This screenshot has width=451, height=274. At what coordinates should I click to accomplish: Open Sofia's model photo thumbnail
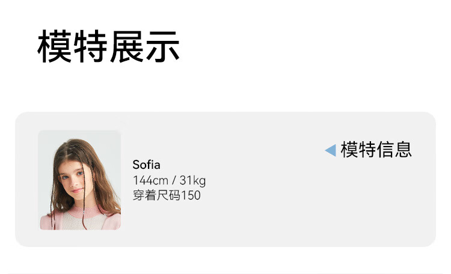(x=79, y=180)
